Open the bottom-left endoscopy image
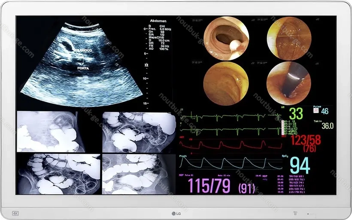The width and height of the screenshot is (352, 220). tap(225, 83)
